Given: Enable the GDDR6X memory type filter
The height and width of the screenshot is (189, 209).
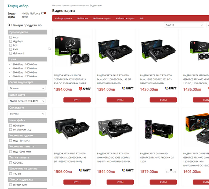Looking at the screenshot, I should tap(11, 162).
